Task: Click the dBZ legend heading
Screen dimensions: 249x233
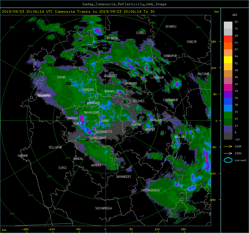Action: click(x=235, y=15)
